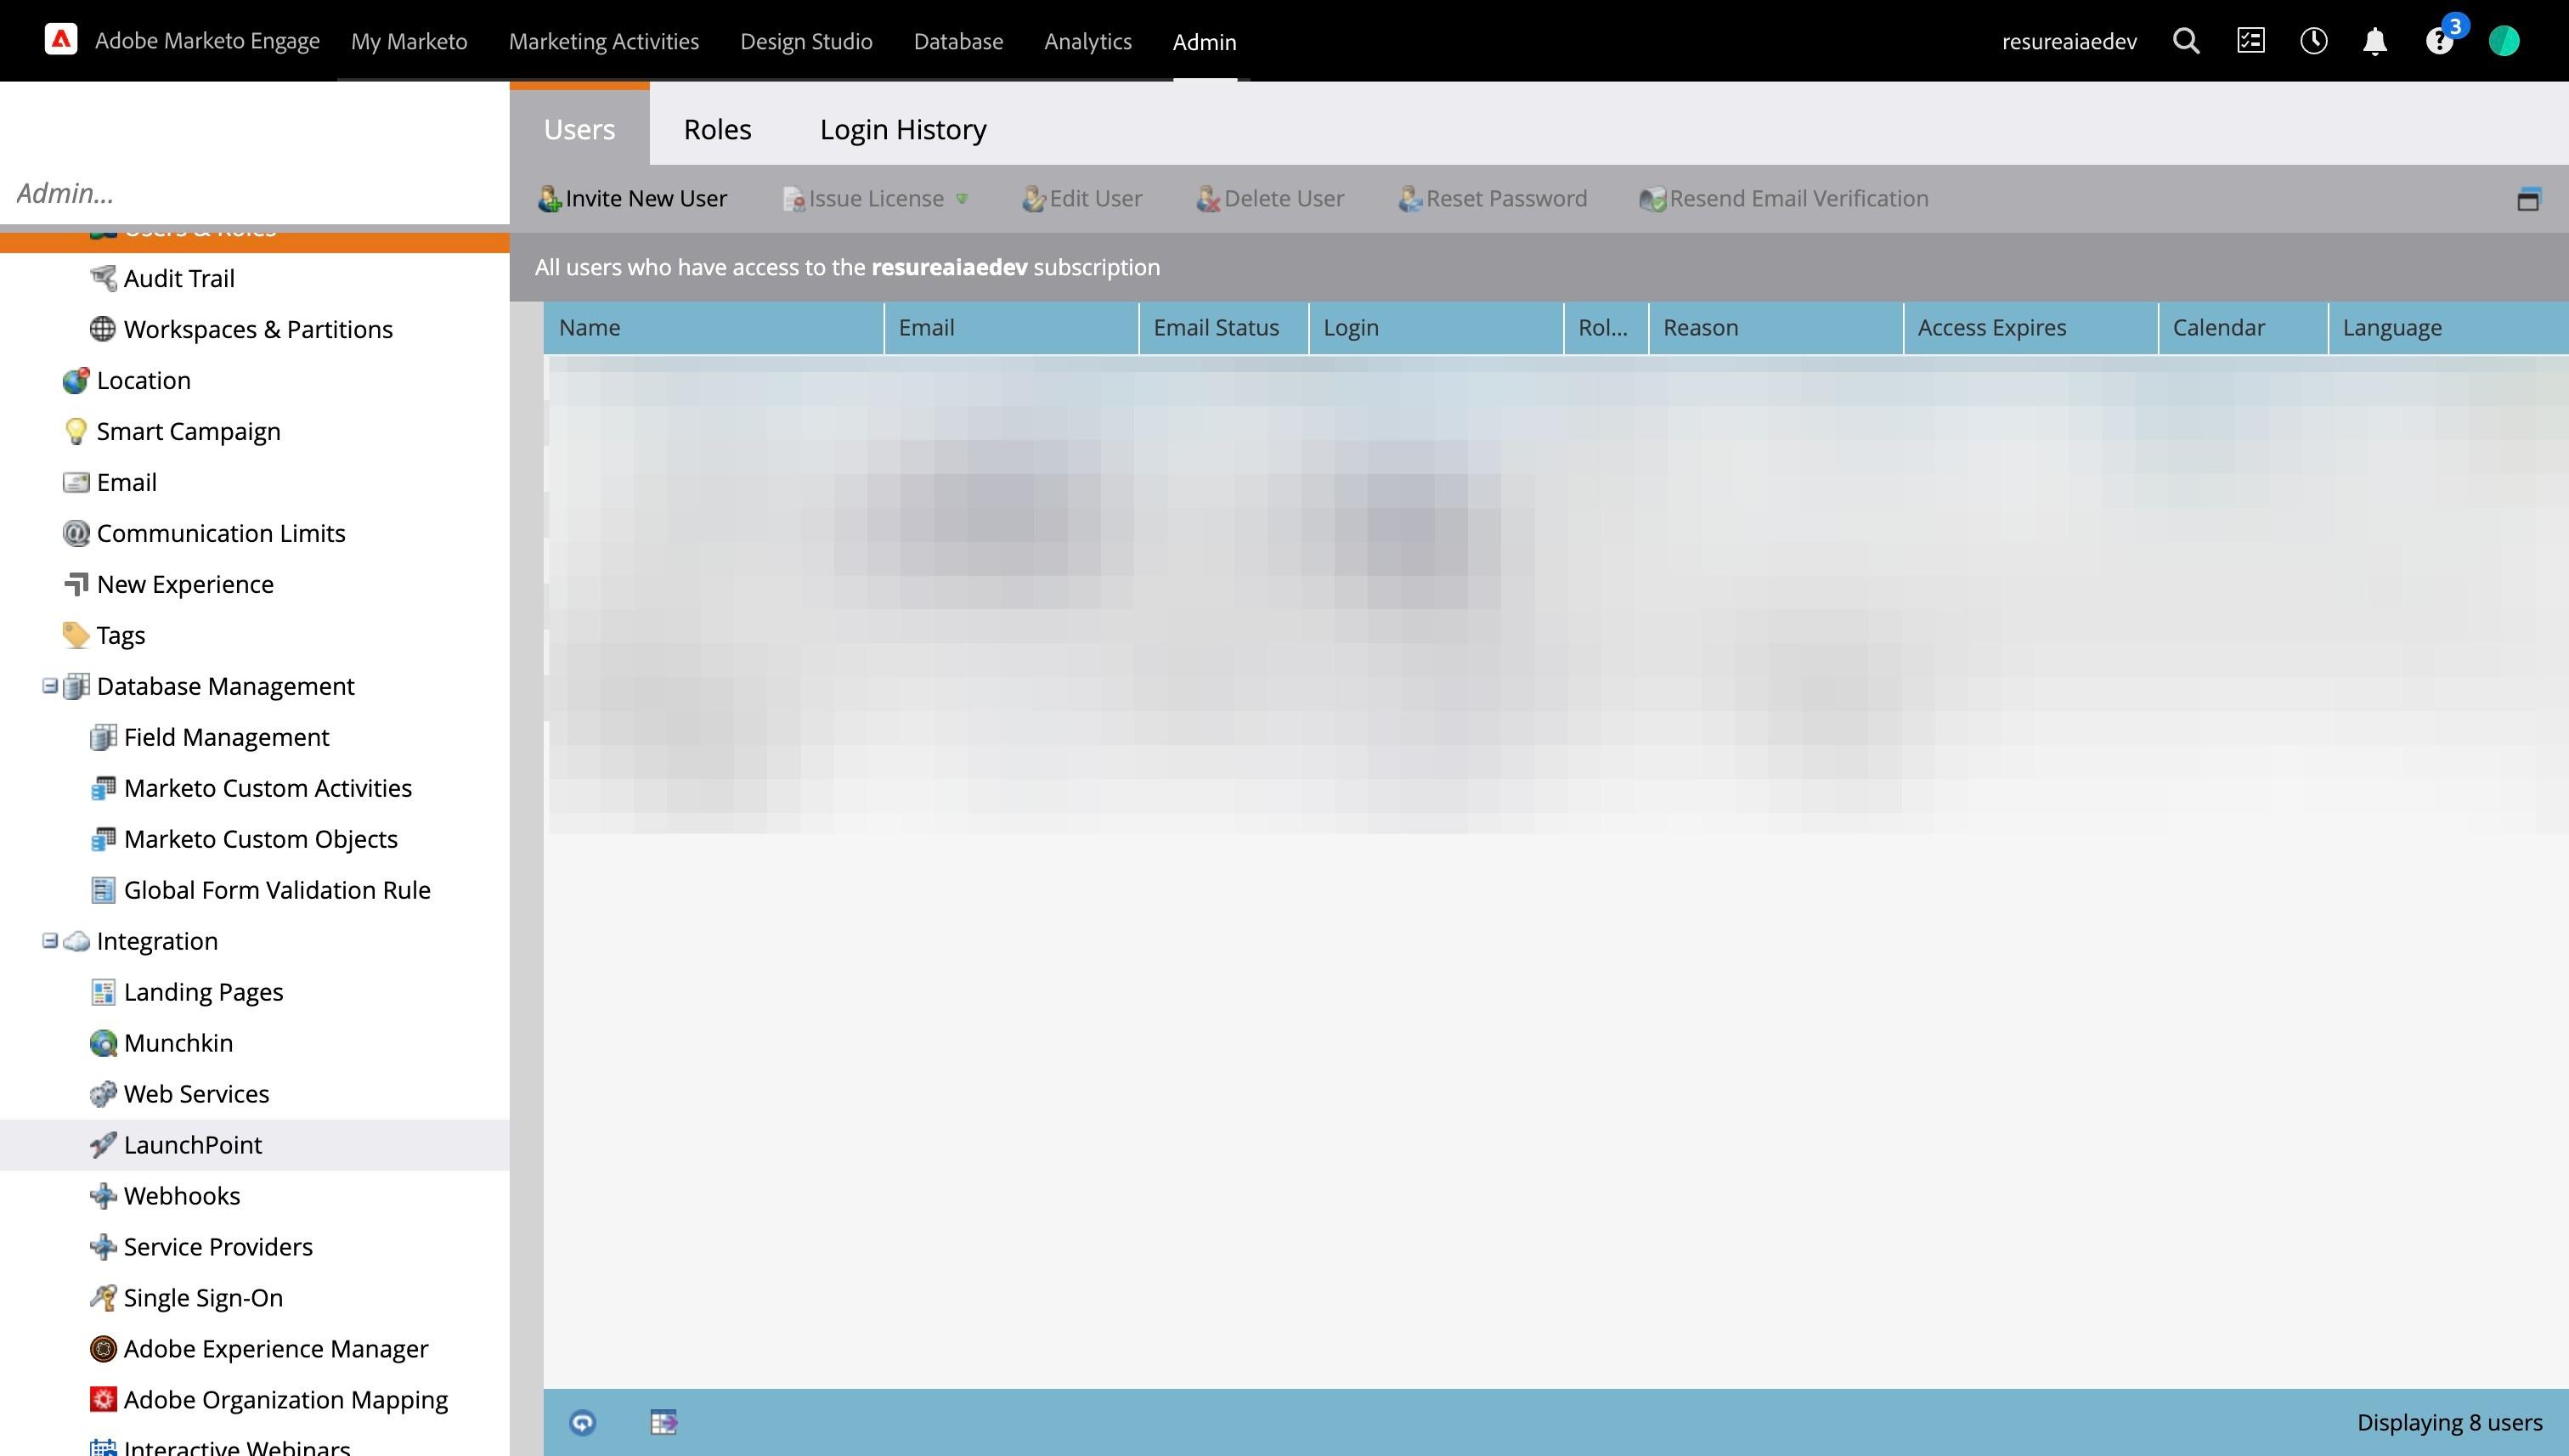Select LaunchPoint in the admin tree

click(x=192, y=1145)
